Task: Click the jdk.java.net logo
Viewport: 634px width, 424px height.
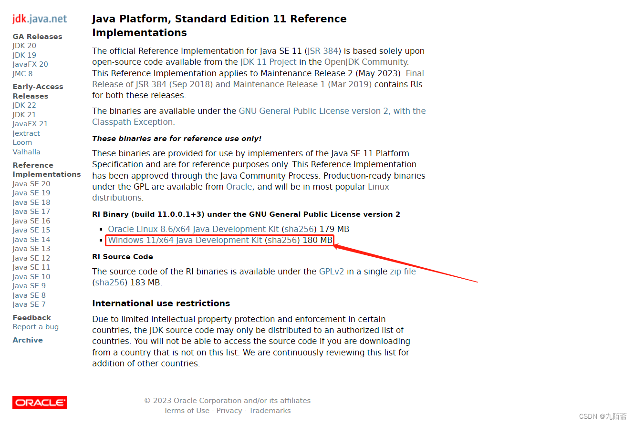Action: [40, 19]
